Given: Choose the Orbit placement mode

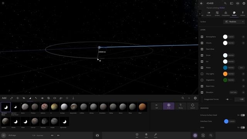Looking at the screenshot, I should [x=169, y=106].
